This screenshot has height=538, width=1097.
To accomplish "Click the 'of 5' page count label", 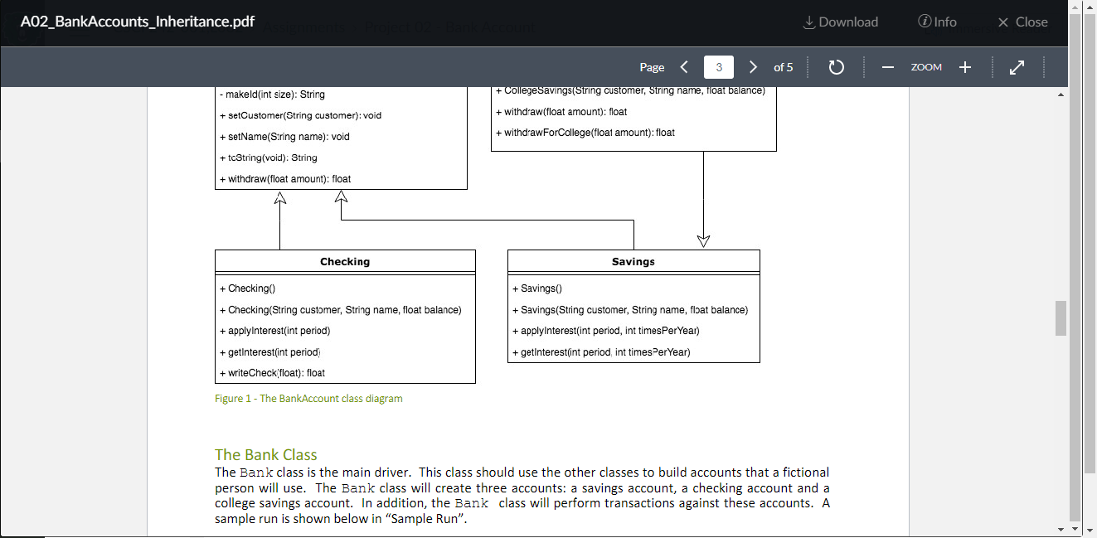I will pos(784,67).
